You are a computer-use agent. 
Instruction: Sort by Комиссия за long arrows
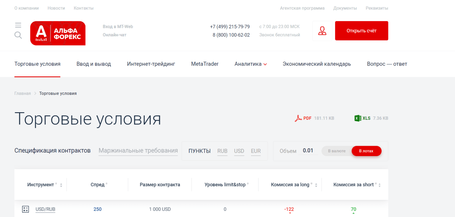(316, 185)
